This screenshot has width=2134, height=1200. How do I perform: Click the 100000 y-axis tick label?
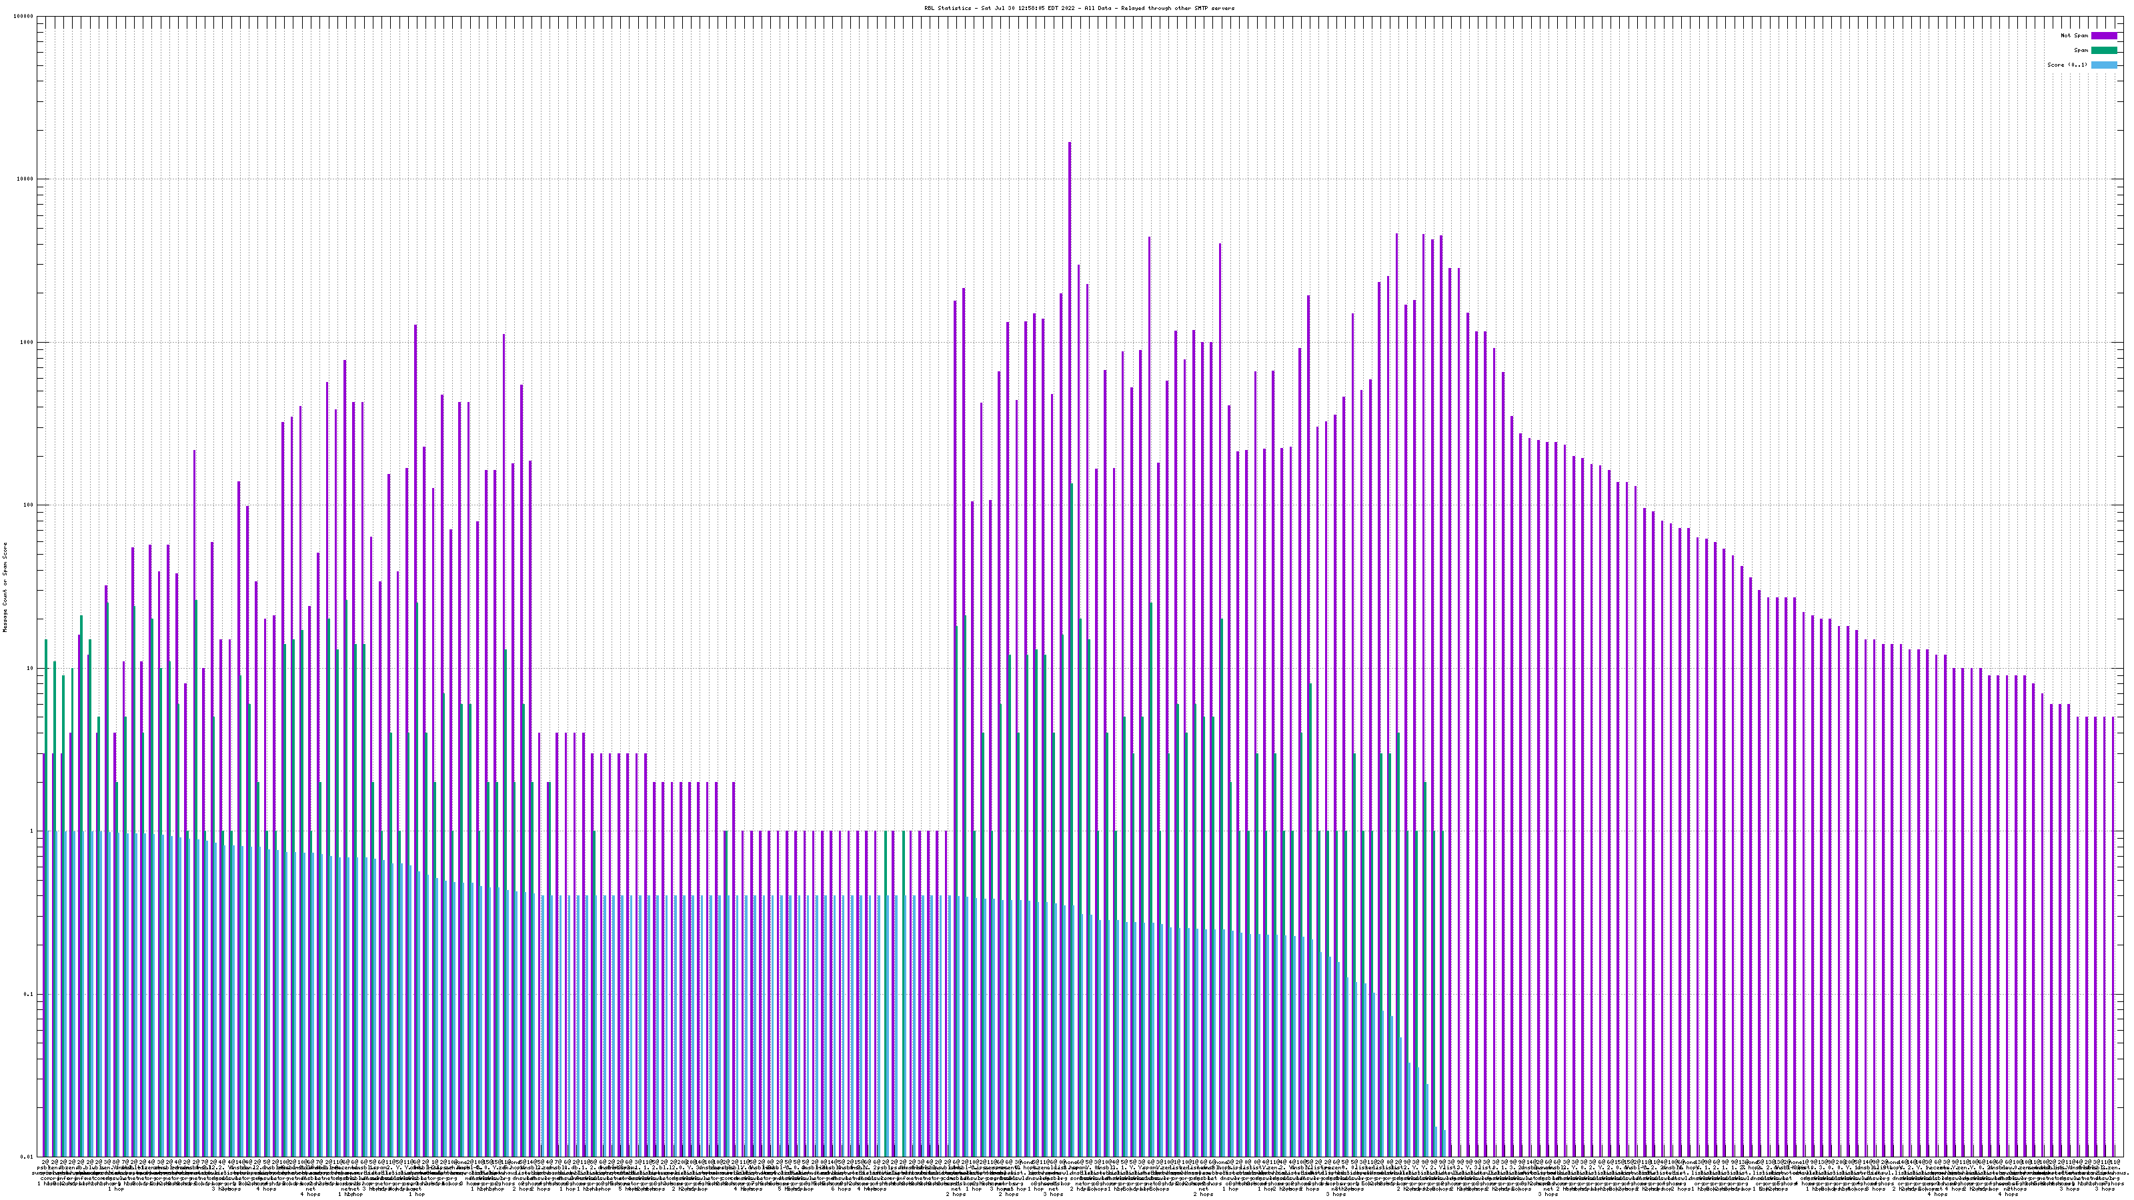24,17
